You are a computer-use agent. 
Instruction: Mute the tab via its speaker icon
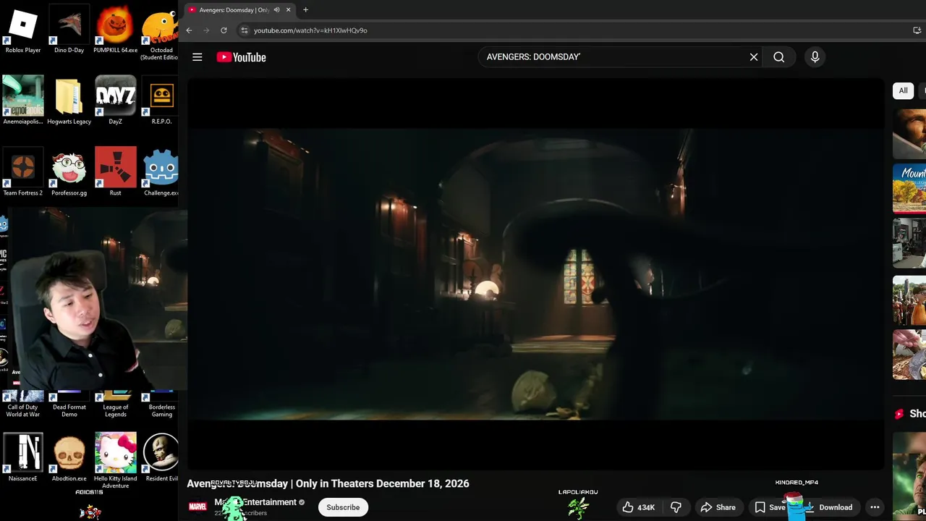pyautogui.click(x=276, y=10)
